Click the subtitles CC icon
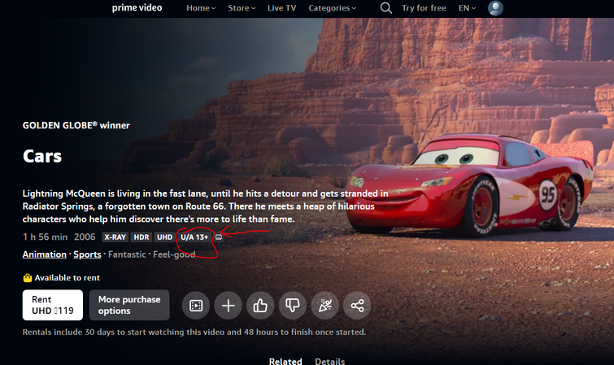Screen dimensions: 614x365 [219, 237]
